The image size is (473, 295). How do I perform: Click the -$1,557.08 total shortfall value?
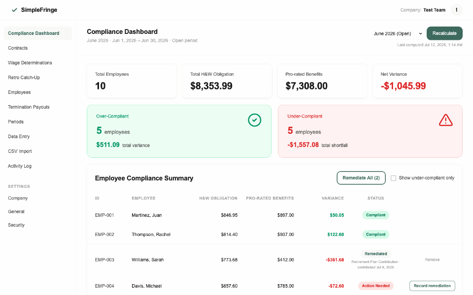point(303,145)
